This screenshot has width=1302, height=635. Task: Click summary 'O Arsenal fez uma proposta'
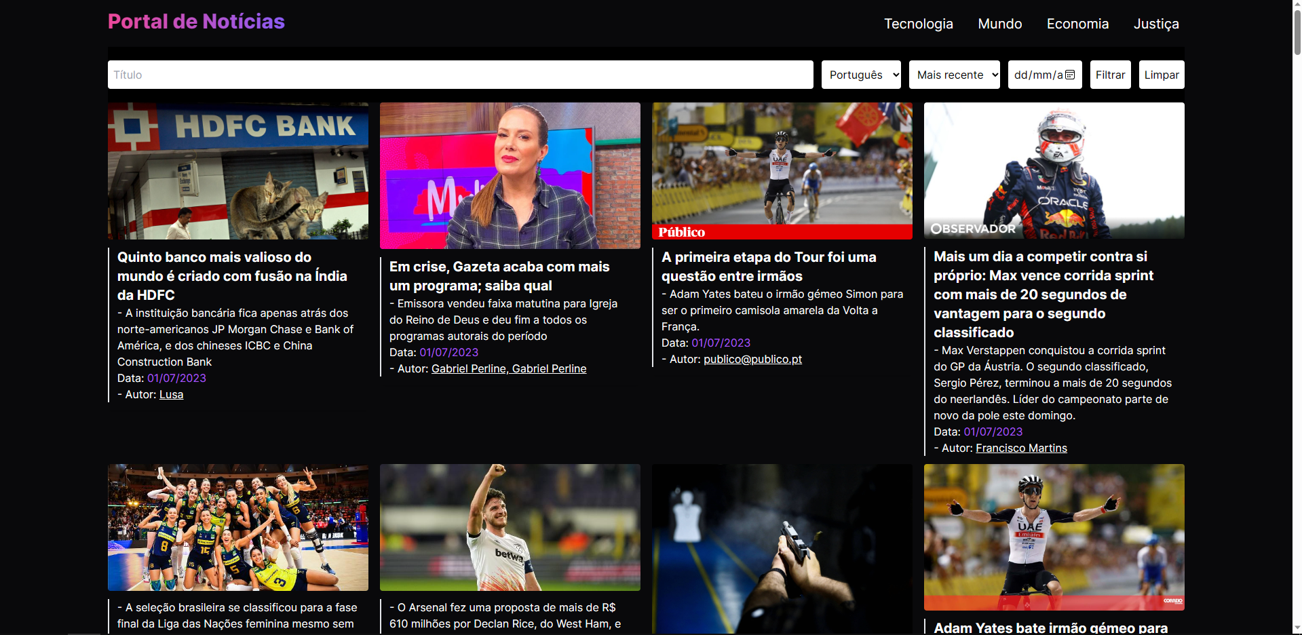coord(505,615)
